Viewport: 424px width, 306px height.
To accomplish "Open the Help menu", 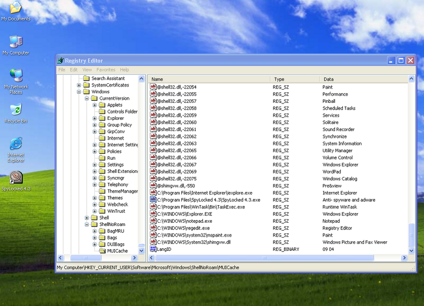I will [125, 69].
